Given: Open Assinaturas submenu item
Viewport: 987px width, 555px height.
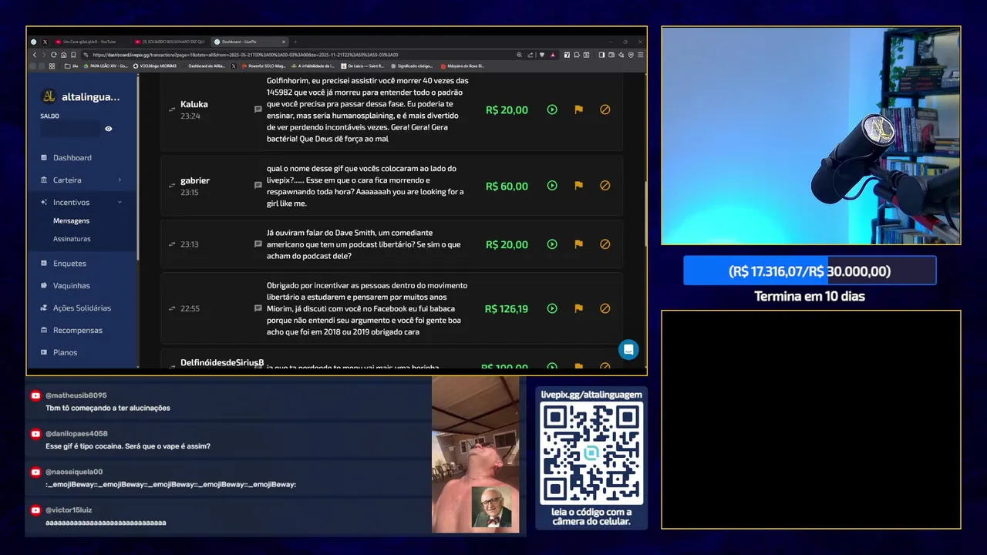Looking at the screenshot, I should [72, 239].
